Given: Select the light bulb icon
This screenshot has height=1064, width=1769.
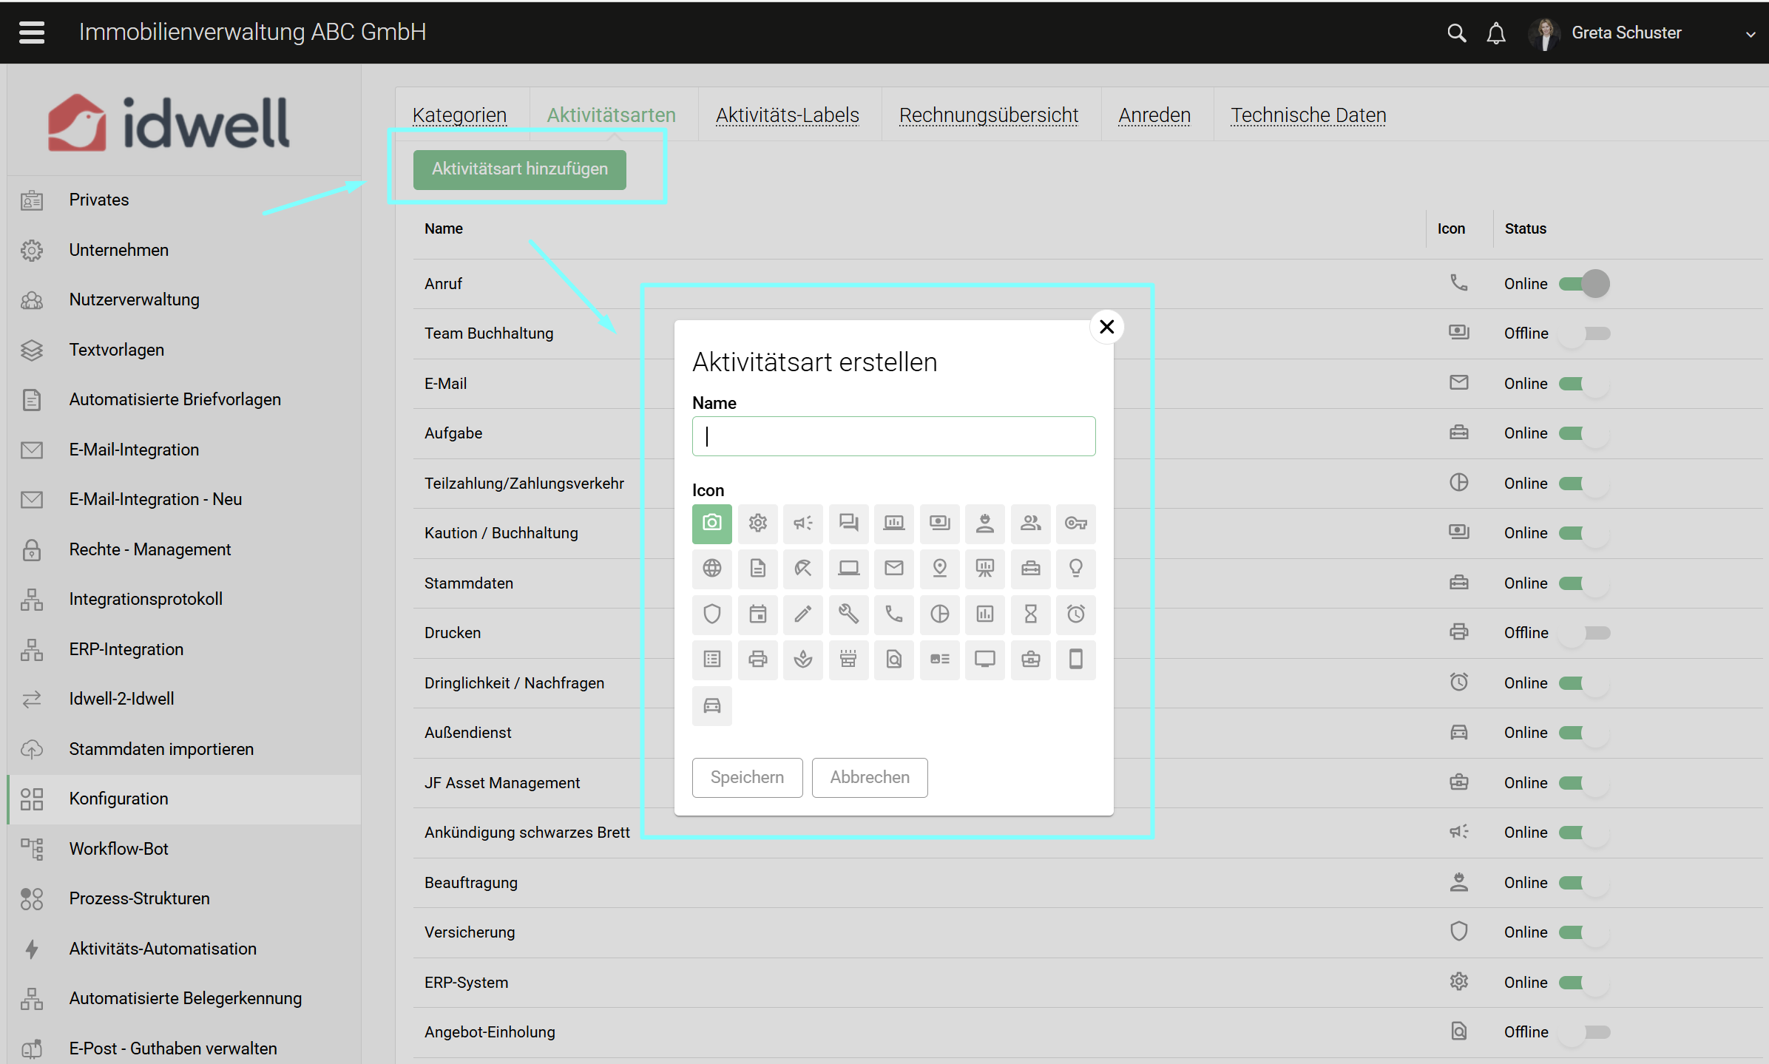Looking at the screenshot, I should pos(1075,569).
